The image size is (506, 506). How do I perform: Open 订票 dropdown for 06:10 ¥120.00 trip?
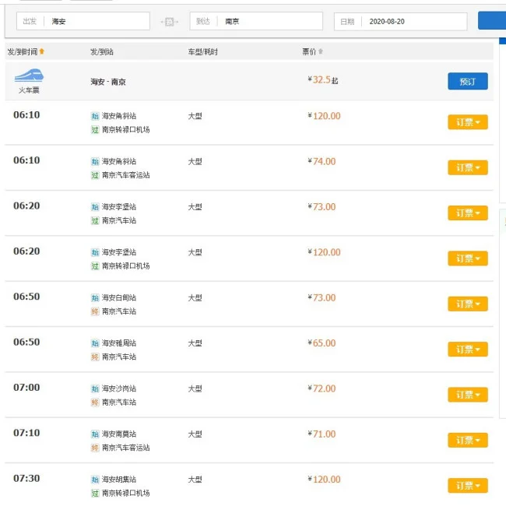[468, 122]
